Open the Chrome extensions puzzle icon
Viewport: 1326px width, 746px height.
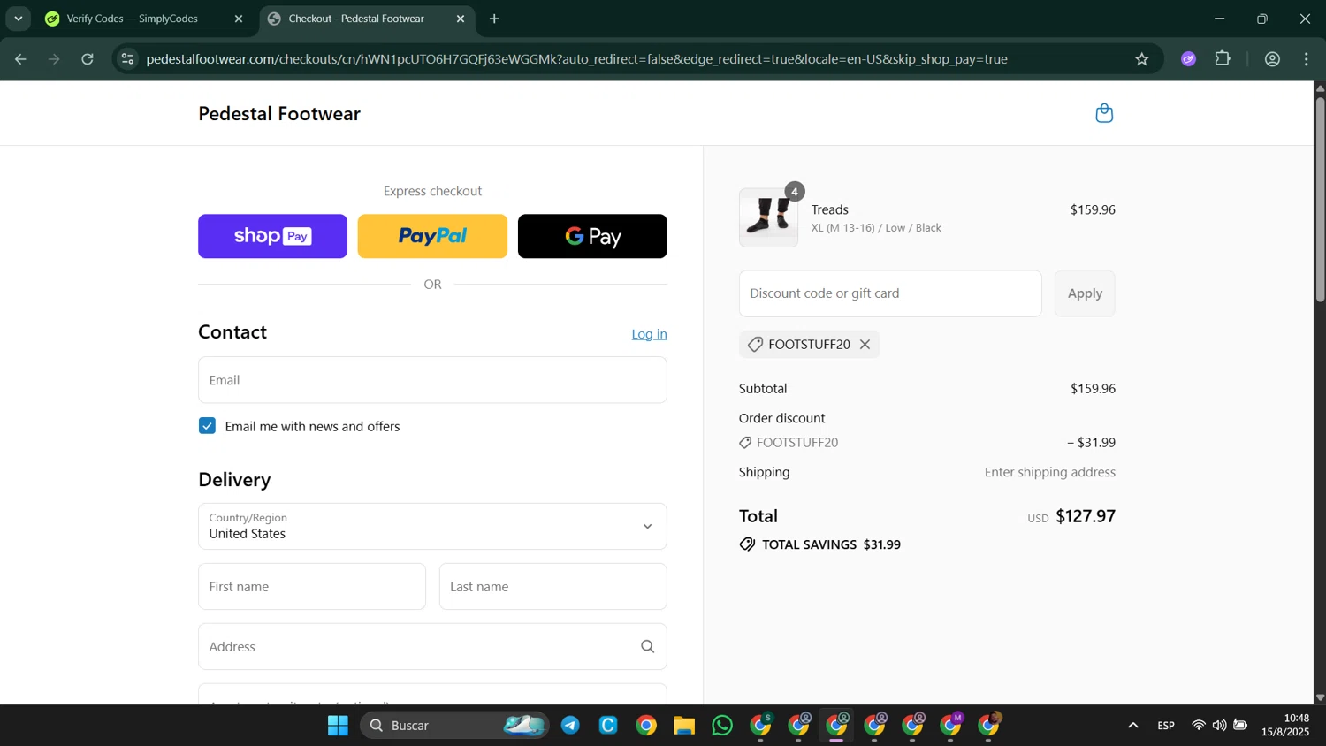pyautogui.click(x=1223, y=59)
